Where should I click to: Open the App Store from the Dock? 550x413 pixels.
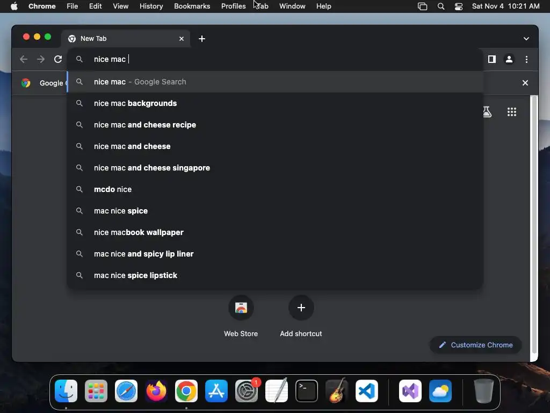216,391
